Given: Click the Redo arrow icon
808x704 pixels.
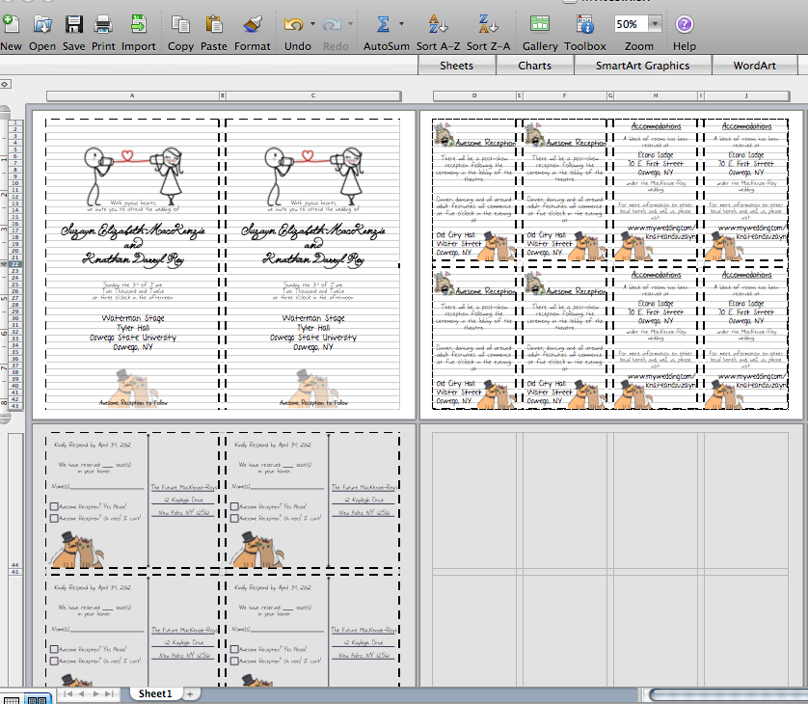Looking at the screenshot, I should pyautogui.click(x=332, y=24).
